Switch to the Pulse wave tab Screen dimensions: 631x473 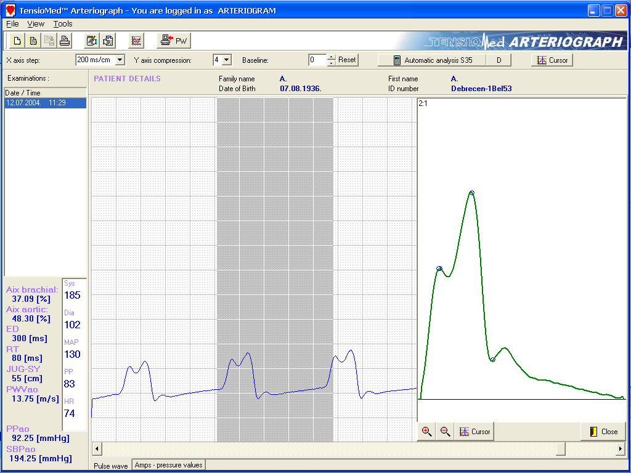[111, 466]
